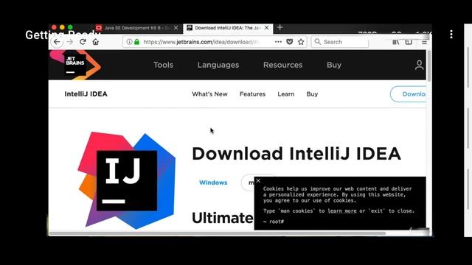This screenshot has width=472, height=265.
Task: Open the Firefox library icon
Action: point(396,42)
